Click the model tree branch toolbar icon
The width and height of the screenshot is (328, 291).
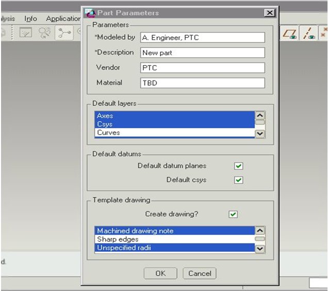64,33
